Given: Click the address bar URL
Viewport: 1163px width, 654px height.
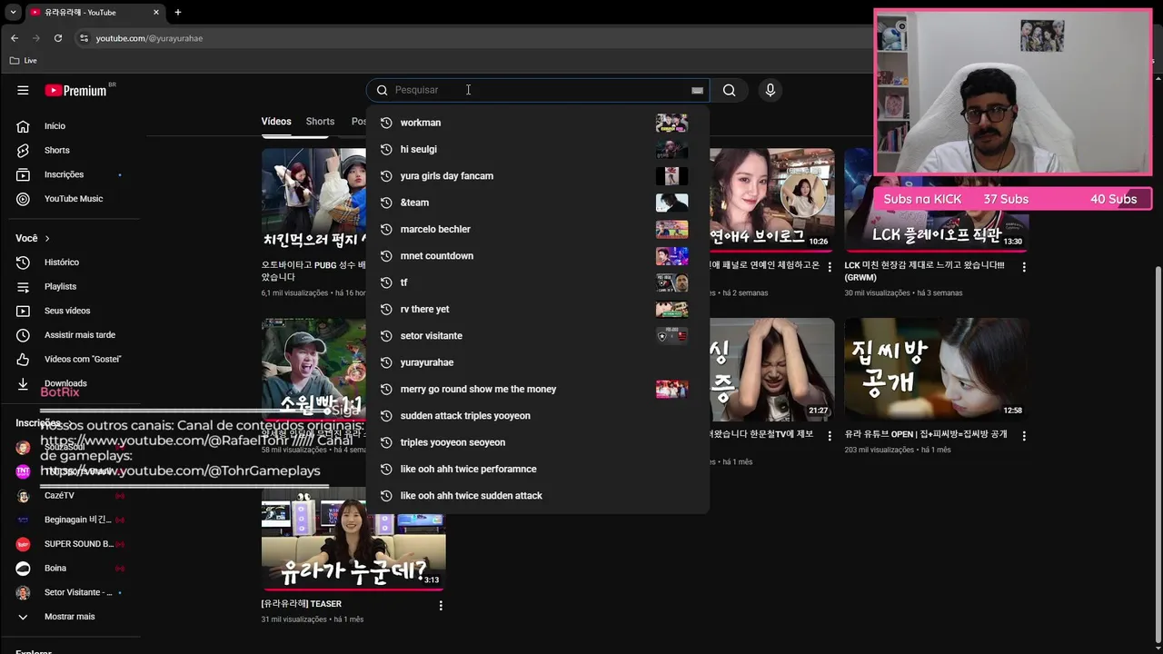Looking at the screenshot, I should click(x=149, y=38).
